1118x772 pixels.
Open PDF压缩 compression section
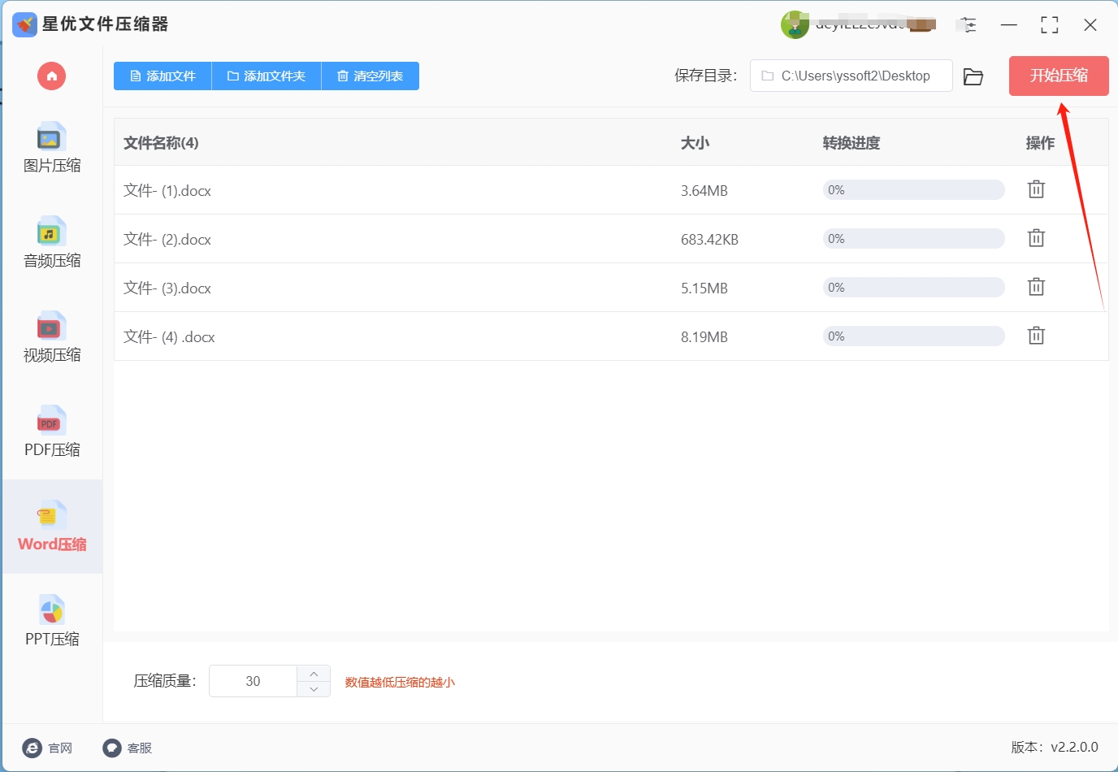(52, 432)
